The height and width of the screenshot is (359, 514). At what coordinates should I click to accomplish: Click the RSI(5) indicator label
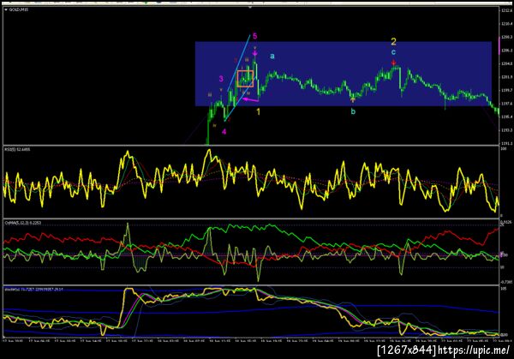click(x=17, y=149)
